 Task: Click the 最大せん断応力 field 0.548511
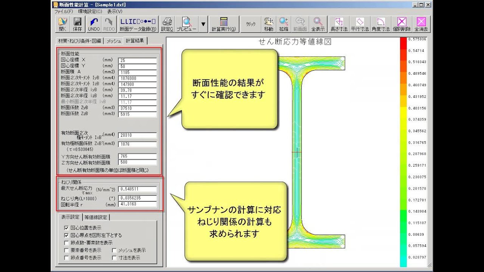[x=137, y=189]
